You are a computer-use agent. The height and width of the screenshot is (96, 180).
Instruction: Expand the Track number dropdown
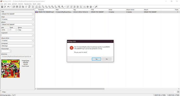coord(16,30)
